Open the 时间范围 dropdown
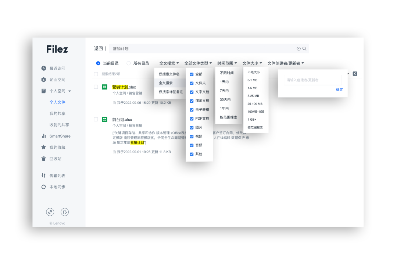The width and height of the screenshot is (397, 265). pos(227,63)
